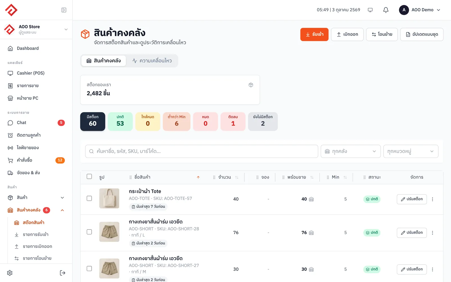This screenshot has height=282, width=451.
Task: Check the กระเป๋าผ้า Tote row checkbox
Action: click(89, 198)
